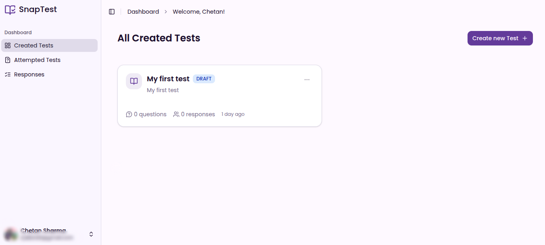Click the Dashboard breadcrumb link

[143, 12]
